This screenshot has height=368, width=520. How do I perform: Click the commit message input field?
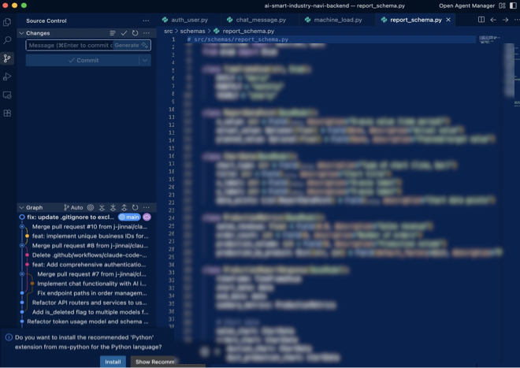(69, 46)
